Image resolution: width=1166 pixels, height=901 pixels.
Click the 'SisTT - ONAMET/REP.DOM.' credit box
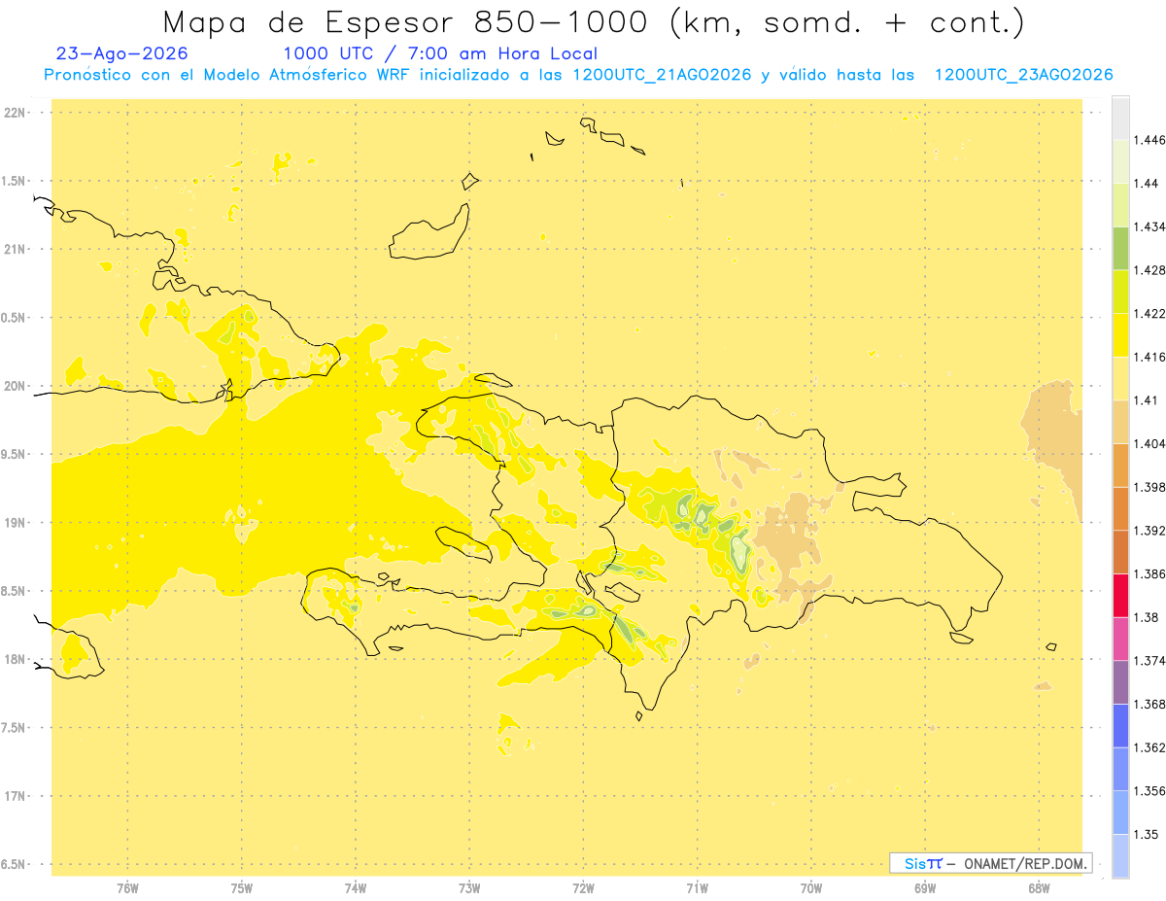(x=990, y=863)
